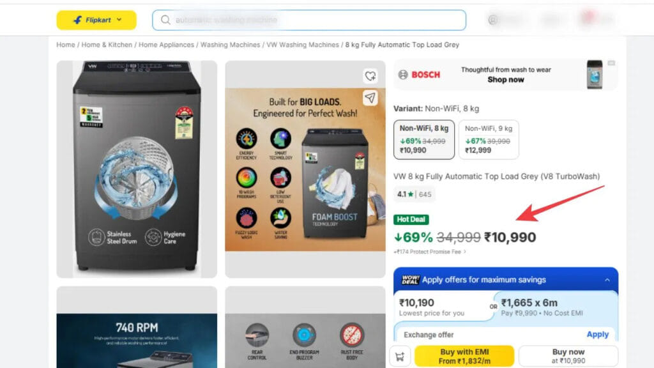
Task: Click the ad info icon on Bosch banner
Action: [x=611, y=63]
